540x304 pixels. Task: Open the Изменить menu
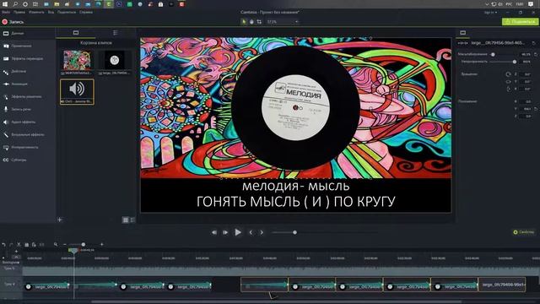tap(36, 12)
